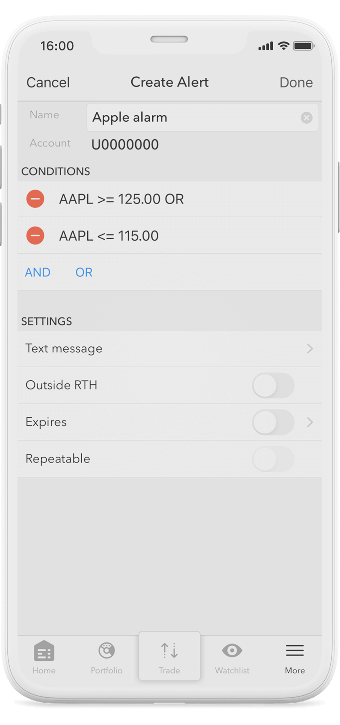Screen dimensions: 340x725
Task: Enable the Repeatable toggle
Action: coord(274,459)
